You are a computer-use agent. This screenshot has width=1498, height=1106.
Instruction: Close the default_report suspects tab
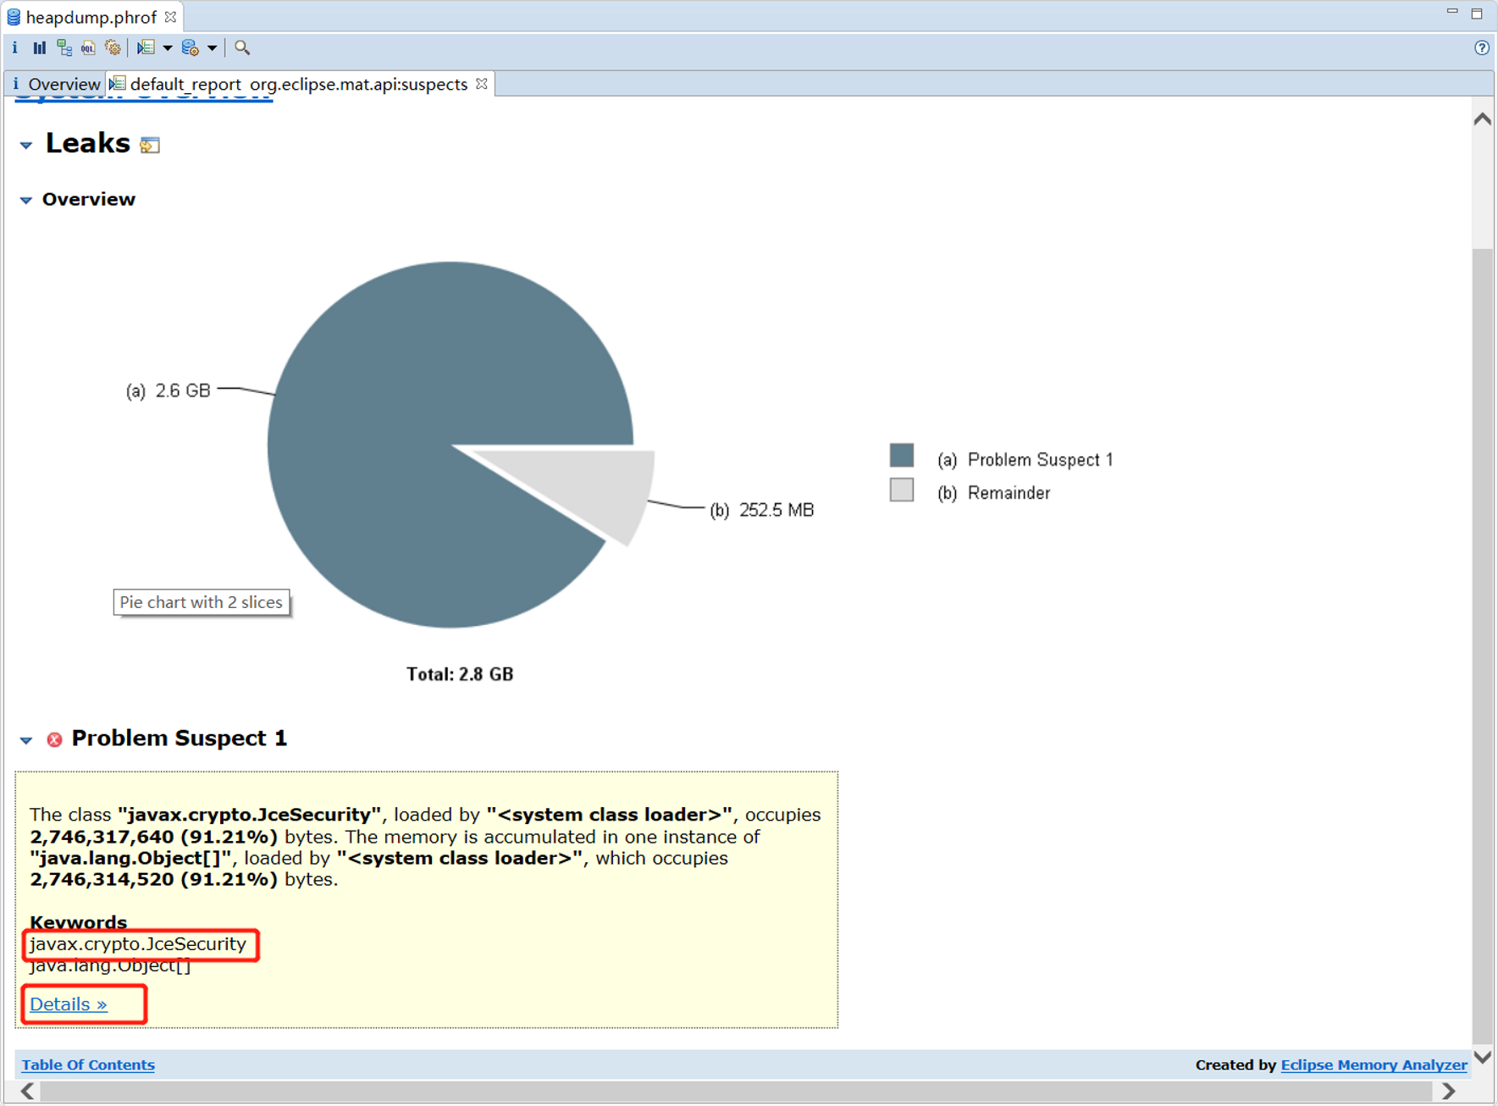(481, 84)
